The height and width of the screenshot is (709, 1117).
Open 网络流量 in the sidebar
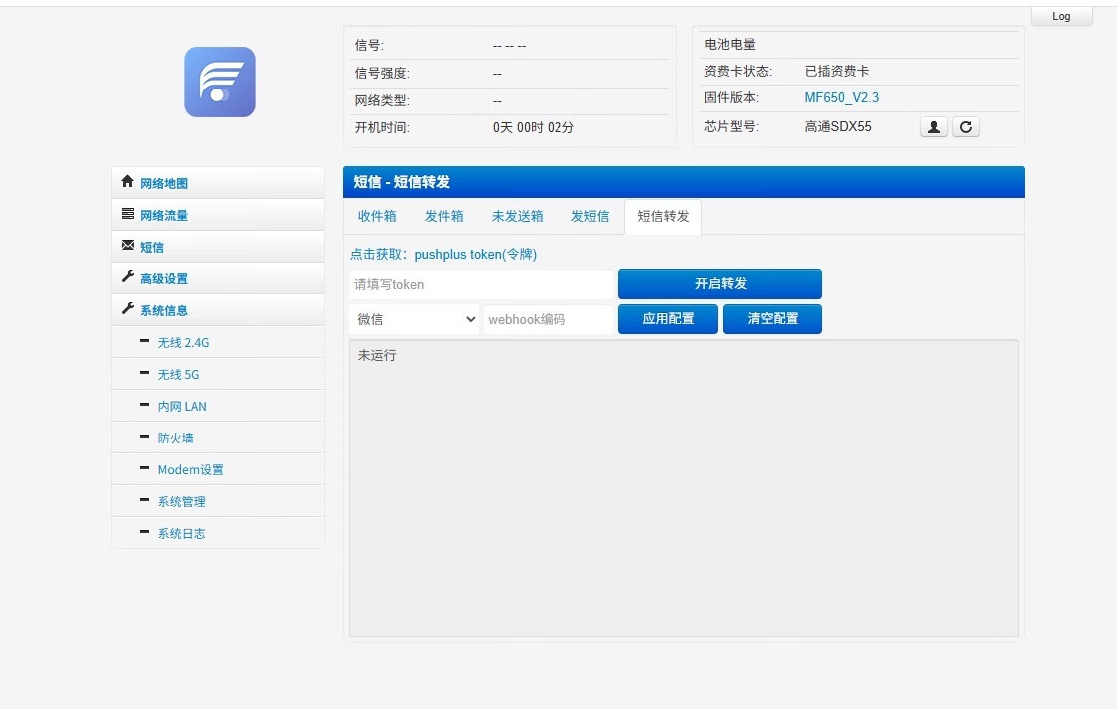163,215
